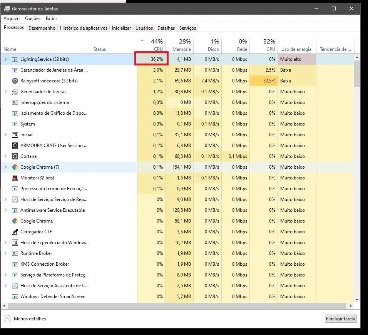Click the Windows Defender SmartScreen icon

pyautogui.click(x=15, y=296)
